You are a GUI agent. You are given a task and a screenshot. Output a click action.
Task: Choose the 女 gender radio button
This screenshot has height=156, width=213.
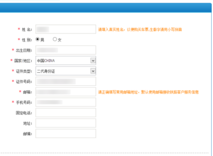pos(55,40)
